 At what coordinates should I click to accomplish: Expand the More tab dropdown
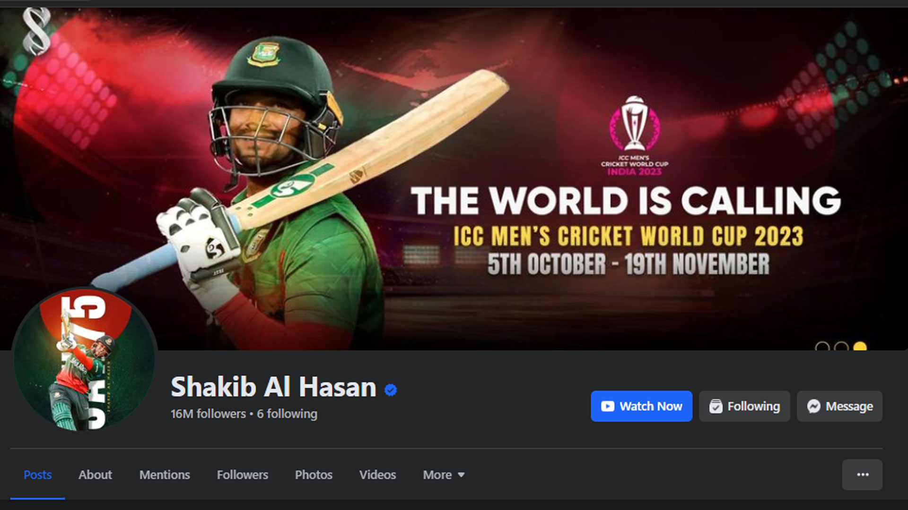(x=444, y=475)
